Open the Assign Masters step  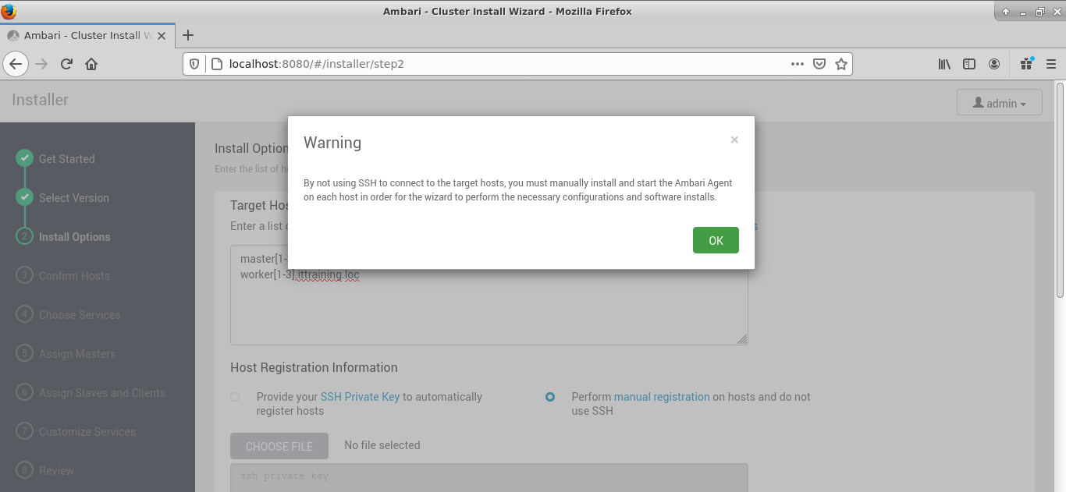click(x=77, y=354)
